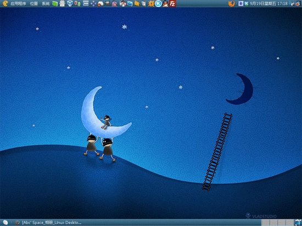Launch FileZilla from the top panel
302x226 pixels.
pos(172,3)
